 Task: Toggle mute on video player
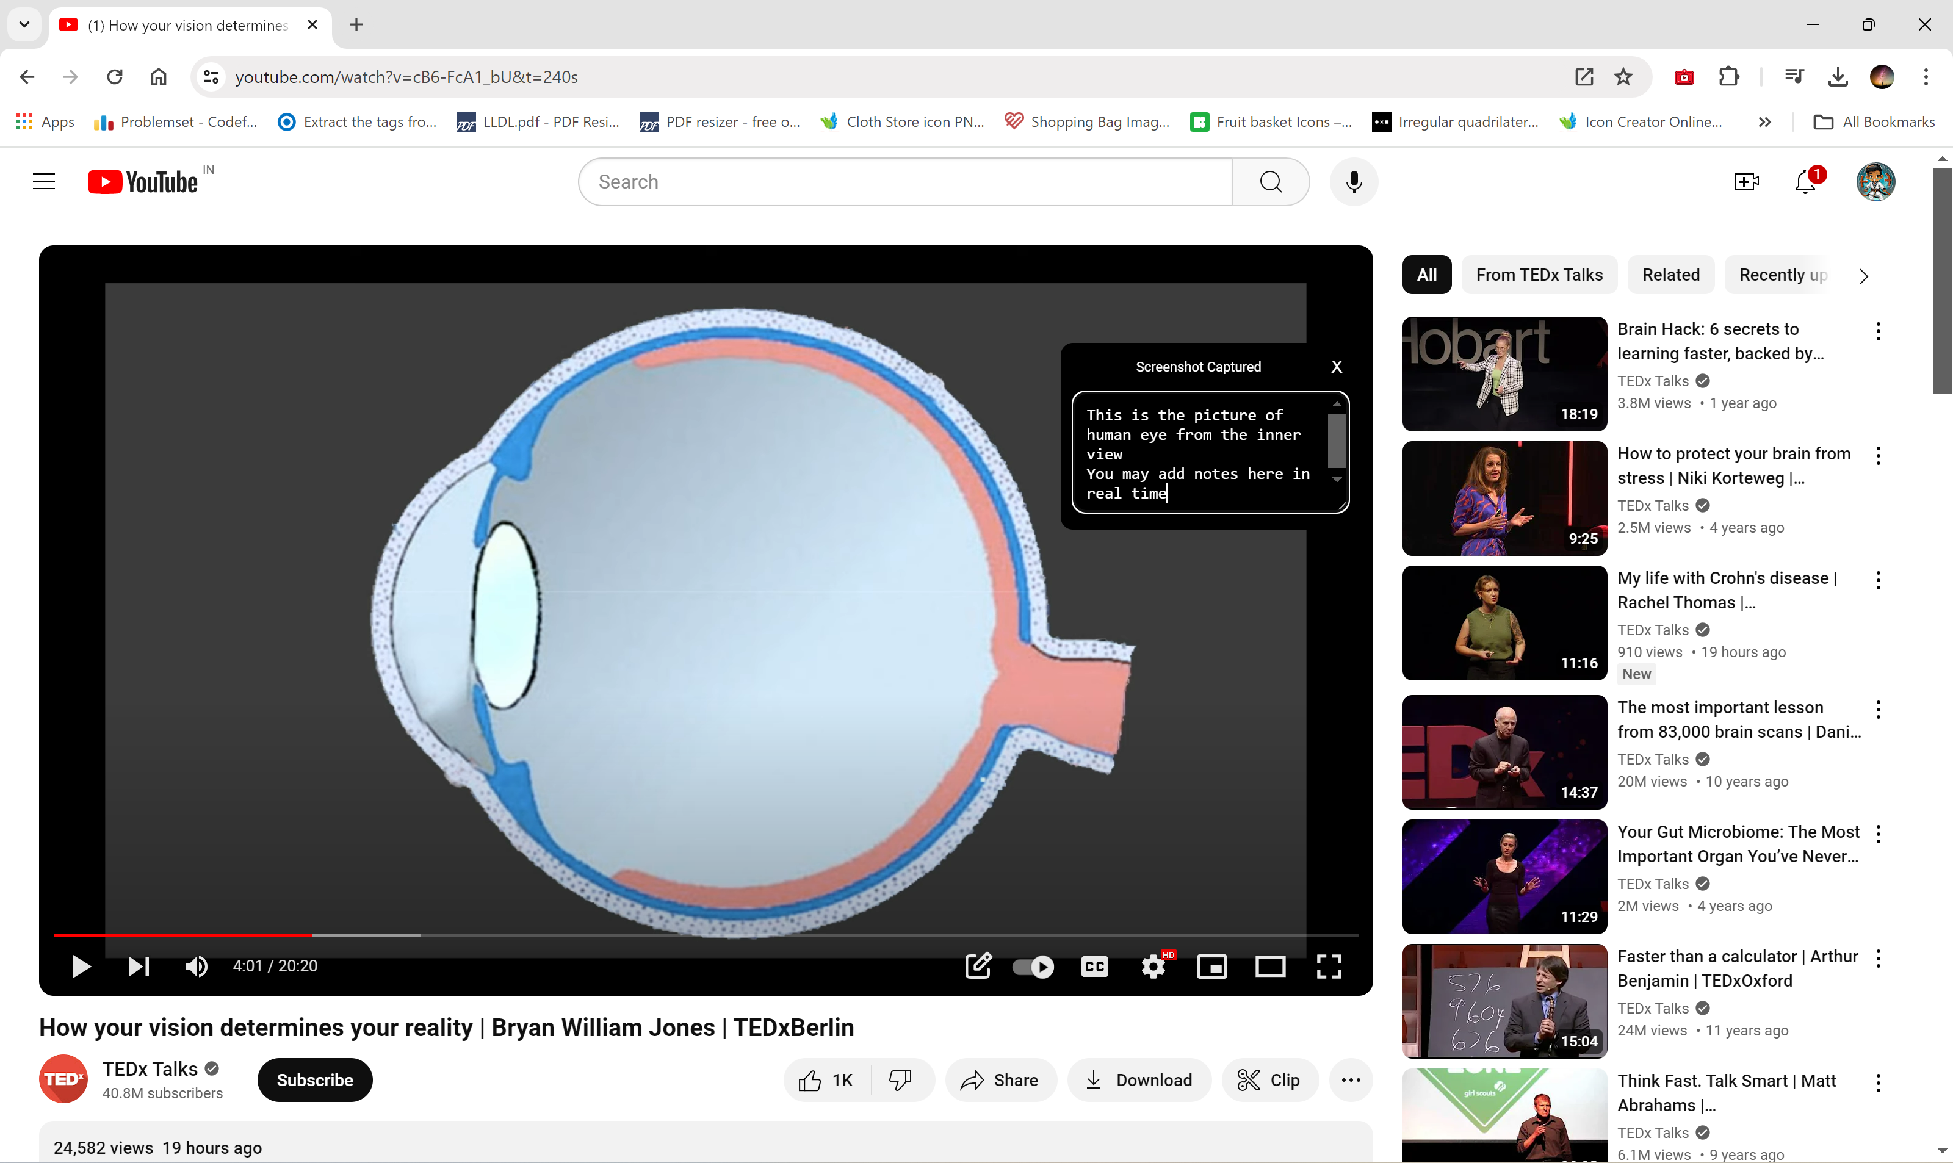[195, 965]
